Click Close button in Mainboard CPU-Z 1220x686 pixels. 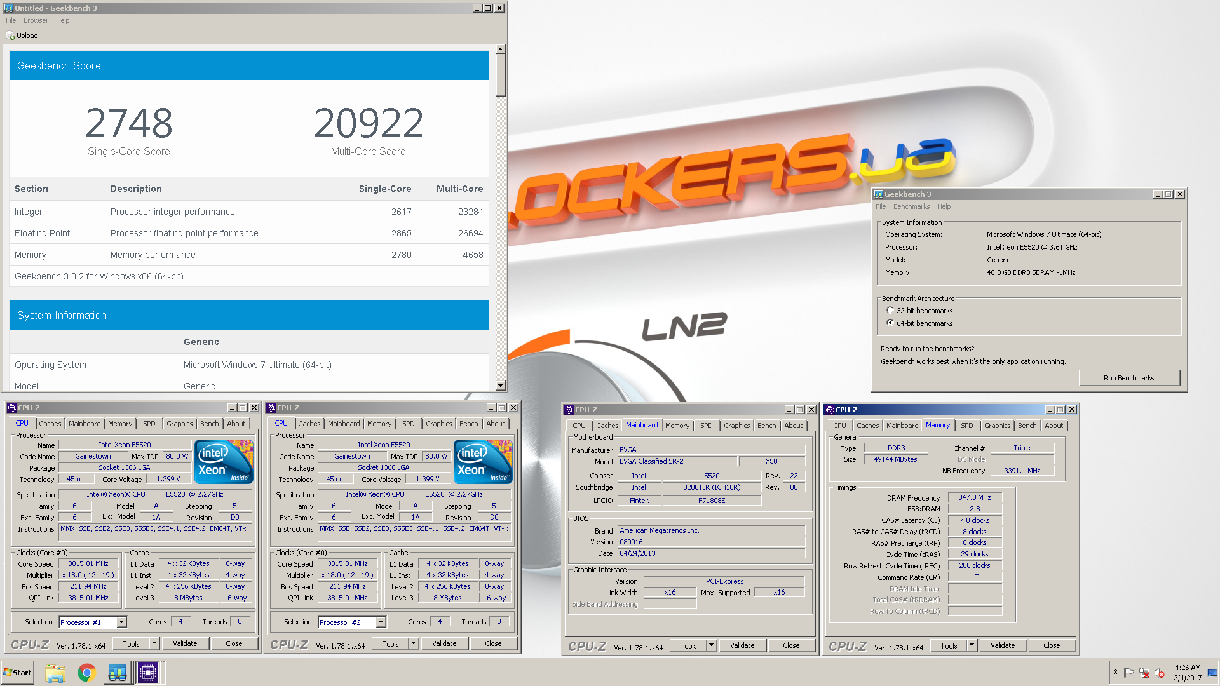click(x=791, y=645)
